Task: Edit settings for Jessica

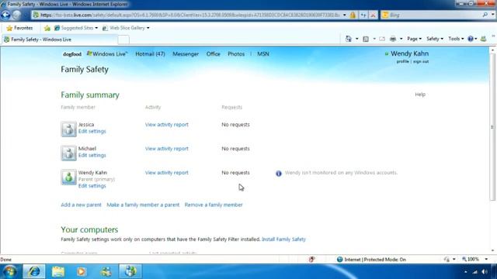Action: 92,131
